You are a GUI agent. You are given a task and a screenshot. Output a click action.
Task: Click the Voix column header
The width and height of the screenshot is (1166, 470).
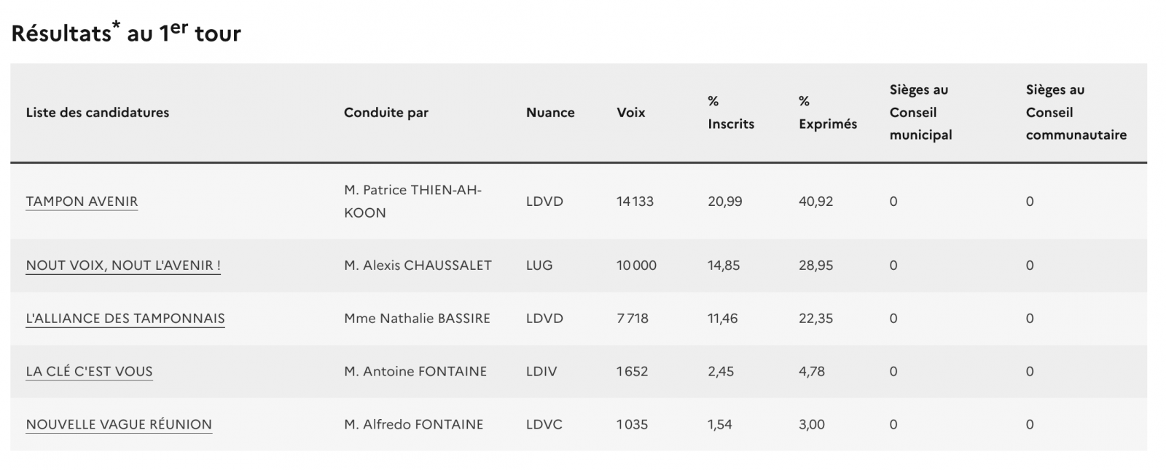[x=631, y=113]
